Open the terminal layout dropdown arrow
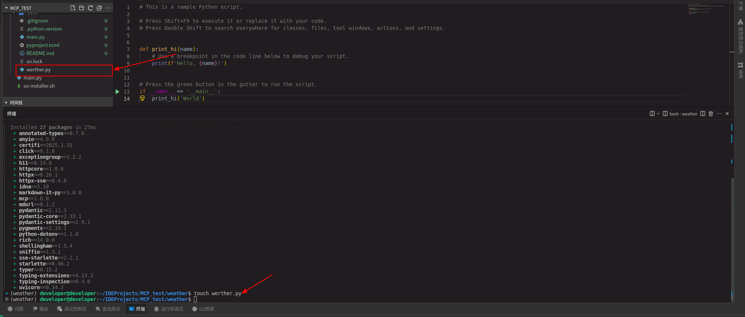This screenshot has height=317, width=745. click(658, 114)
